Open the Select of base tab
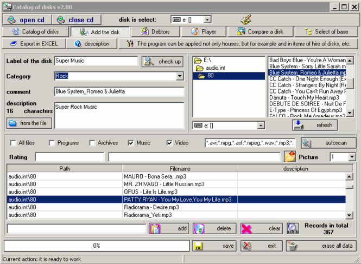The height and width of the screenshot is (264, 361). (x=326, y=32)
